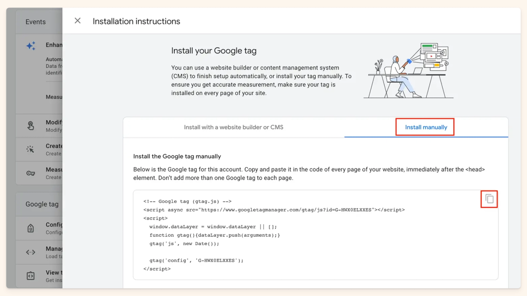
Task: Click the Install the Google tag manually heading
Action: [177, 156]
